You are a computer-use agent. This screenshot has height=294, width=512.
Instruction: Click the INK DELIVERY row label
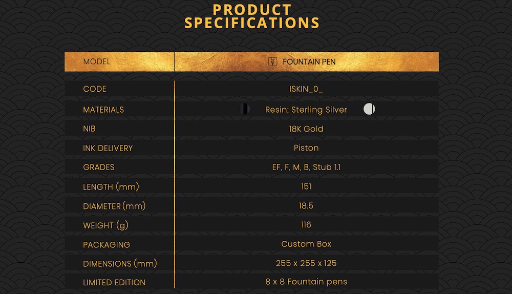point(108,148)
